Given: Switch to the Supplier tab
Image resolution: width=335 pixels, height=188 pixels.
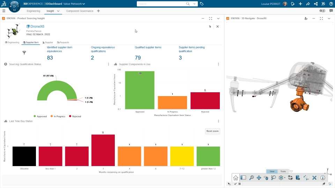Looking at the screenshot, I should point(48,42).
